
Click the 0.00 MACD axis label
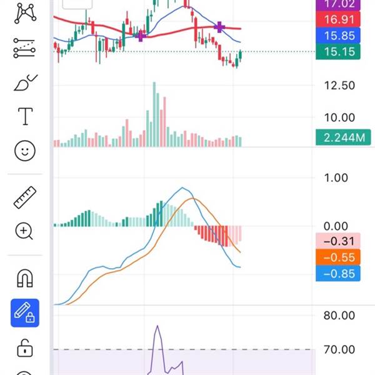pos(336,226)
